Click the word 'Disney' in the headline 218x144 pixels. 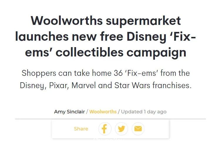pos(146,37)
